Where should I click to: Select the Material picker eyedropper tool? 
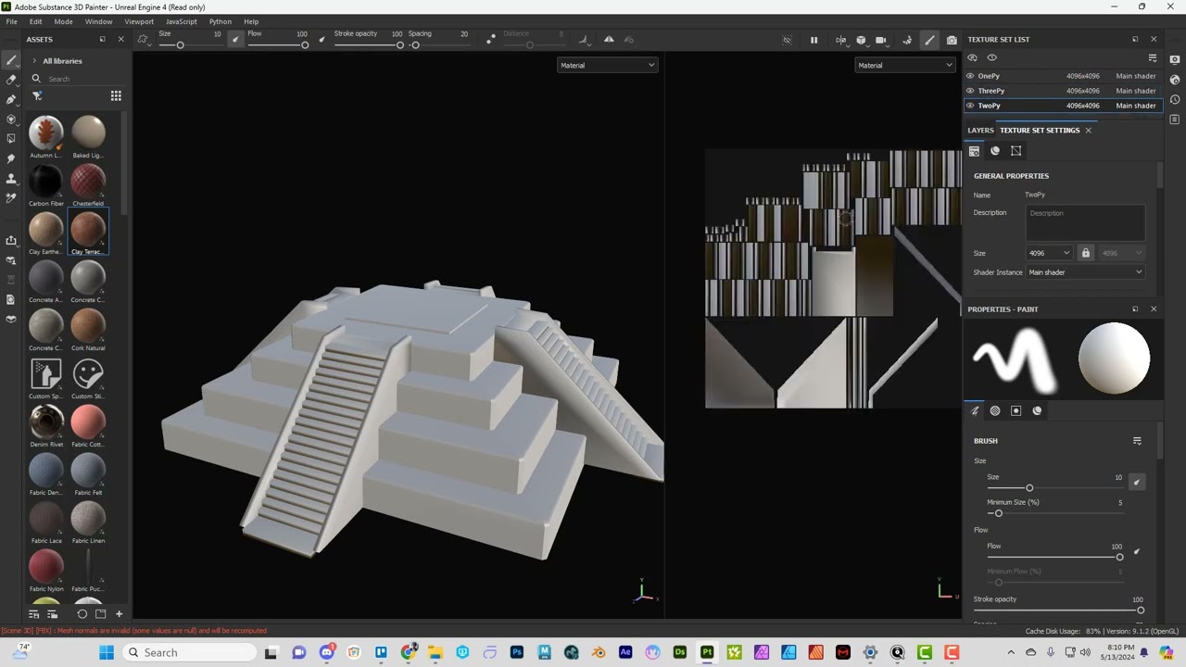tap(11, 197)
